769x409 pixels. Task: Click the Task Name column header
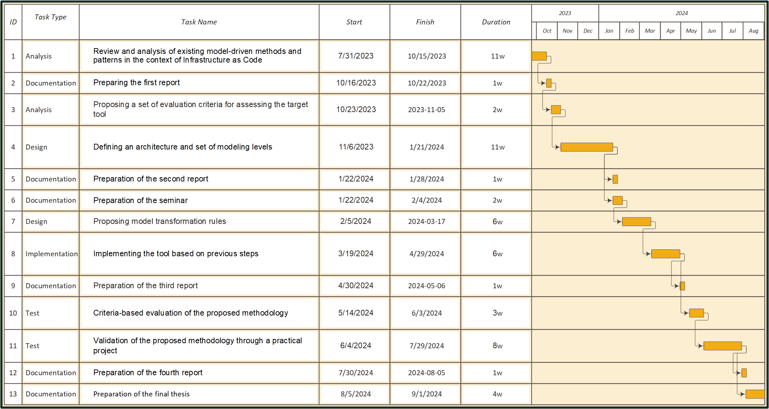[199, 22]
